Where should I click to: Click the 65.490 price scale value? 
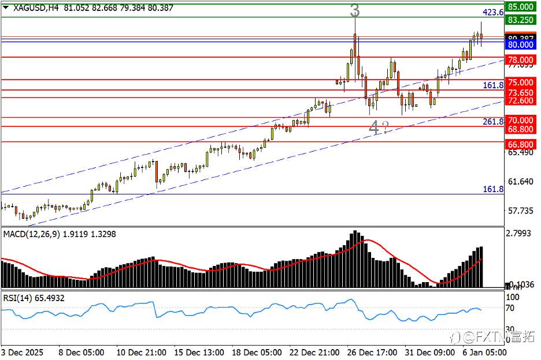pos(521,152)
